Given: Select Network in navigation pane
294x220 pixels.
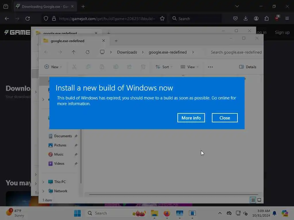Looking at the screenshot, I should 61,191.
